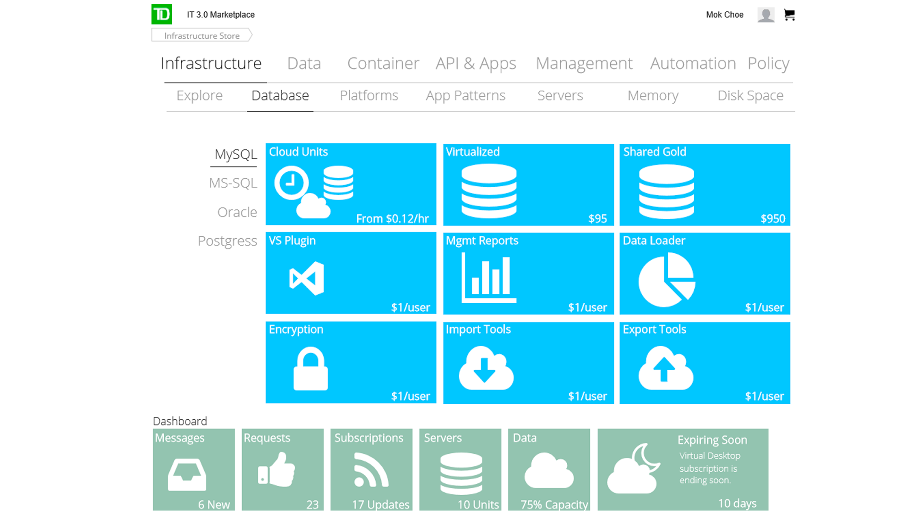924x515 pixels.
Task: Open Messages inbox dashboard tile
Action: (x=193, y=469)
